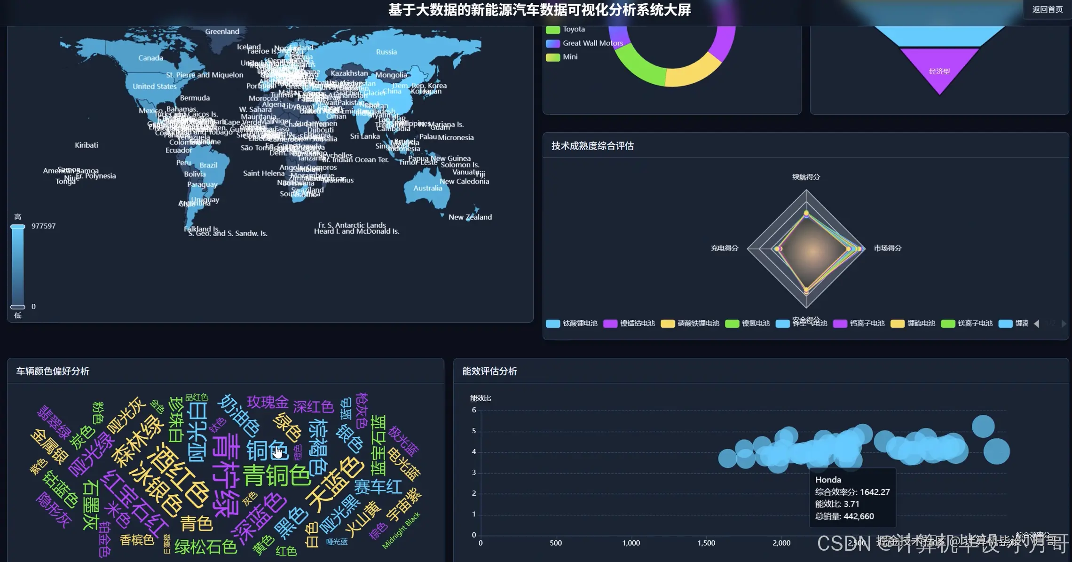Click the bottom handle of map value slider
The width and height of the screenshot is (1072, 562).
[18, 307]
